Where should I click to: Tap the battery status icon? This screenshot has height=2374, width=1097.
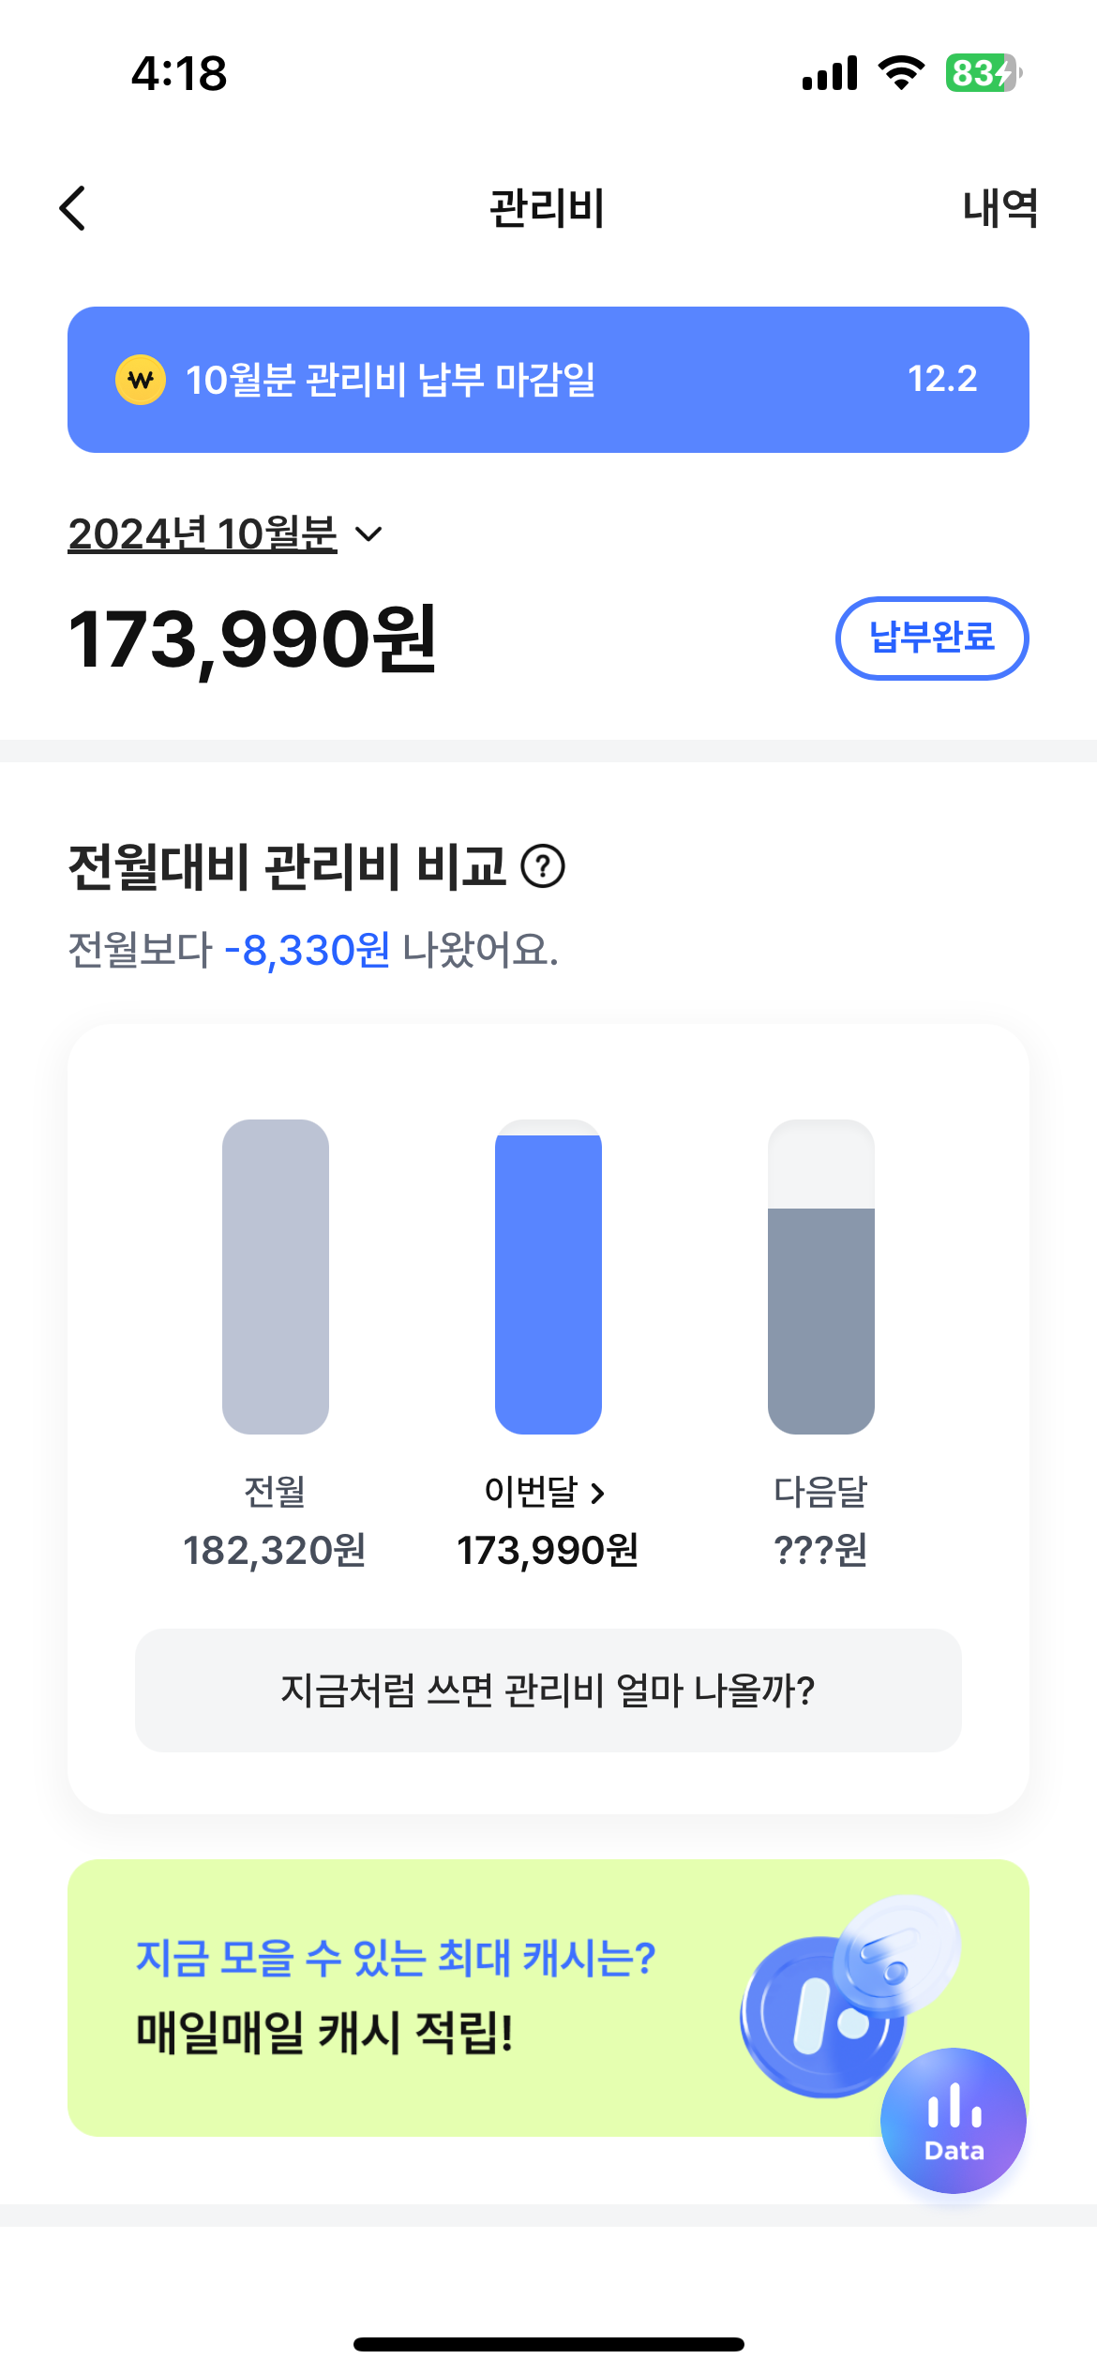(983, 73)
